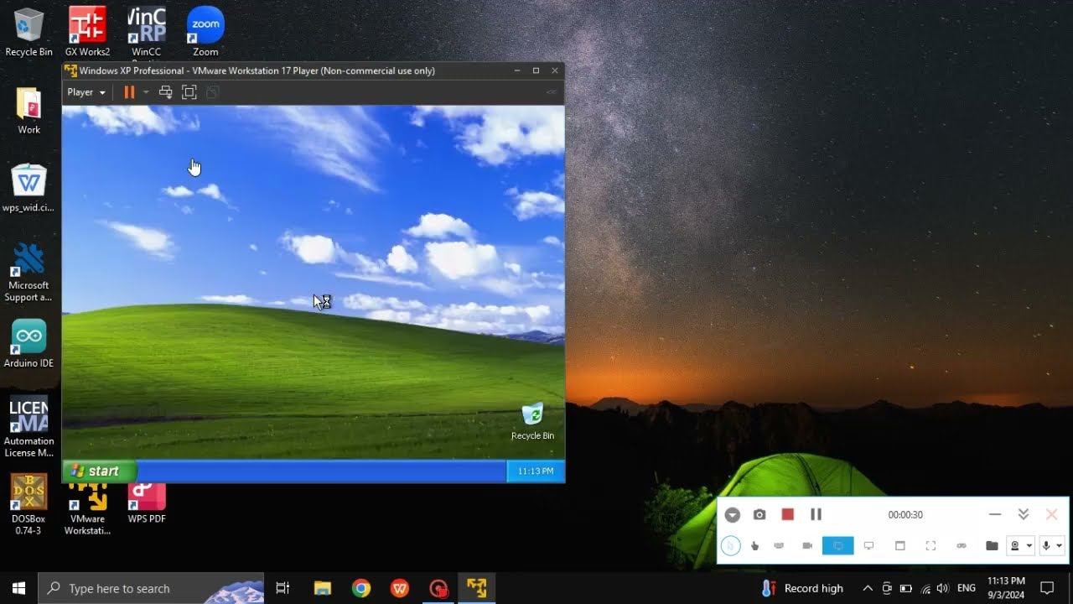Send Ctrl+Alt+Del to virtual machine

[166, 92]
